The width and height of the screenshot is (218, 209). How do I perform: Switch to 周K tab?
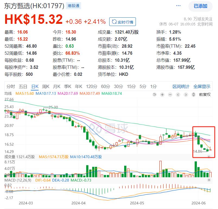[46, 87]
